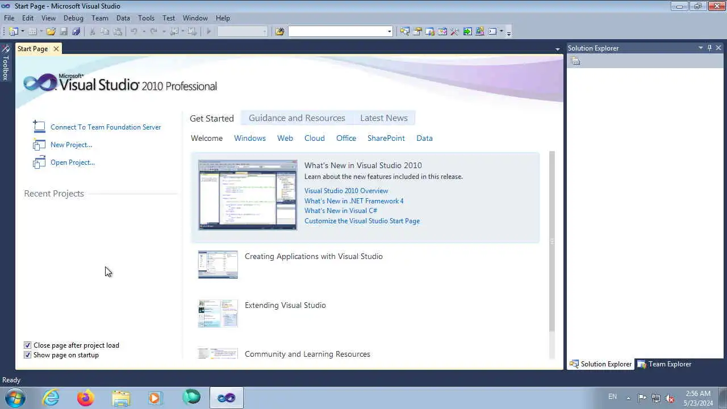Click the Find in Files toolbar icon
Screen dimensions: 727x409
pos(279,32)
